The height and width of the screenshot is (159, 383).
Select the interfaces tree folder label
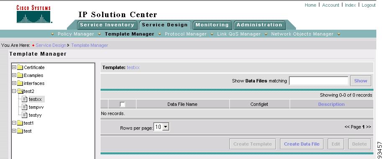click(34, 83)
